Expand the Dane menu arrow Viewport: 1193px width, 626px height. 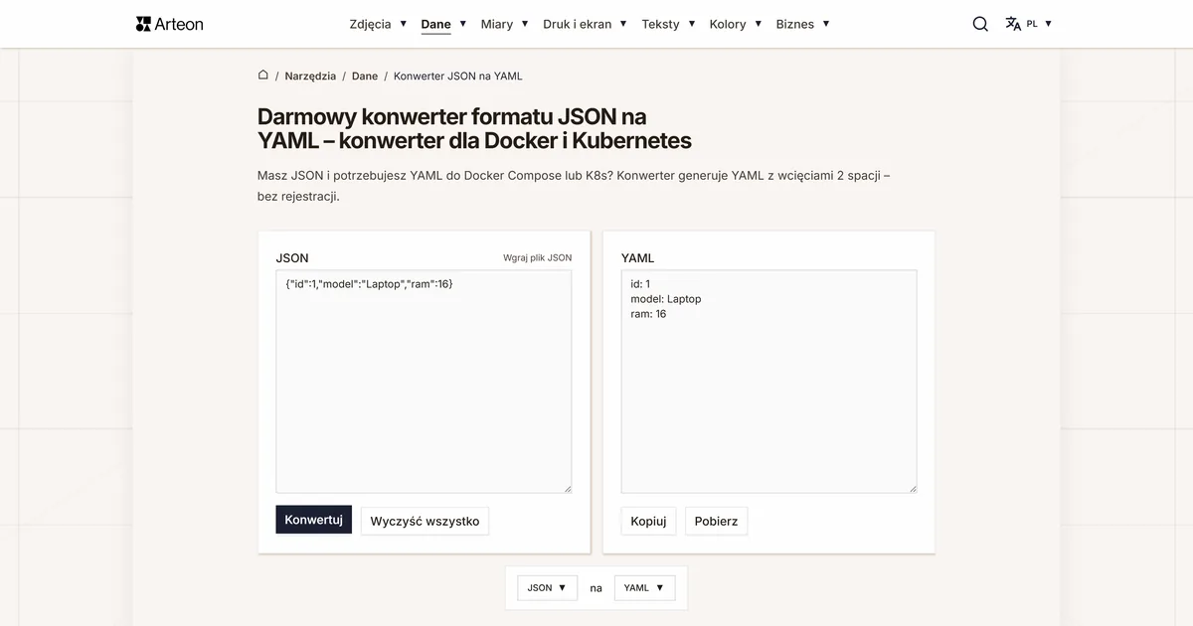[x=463, y=24]
